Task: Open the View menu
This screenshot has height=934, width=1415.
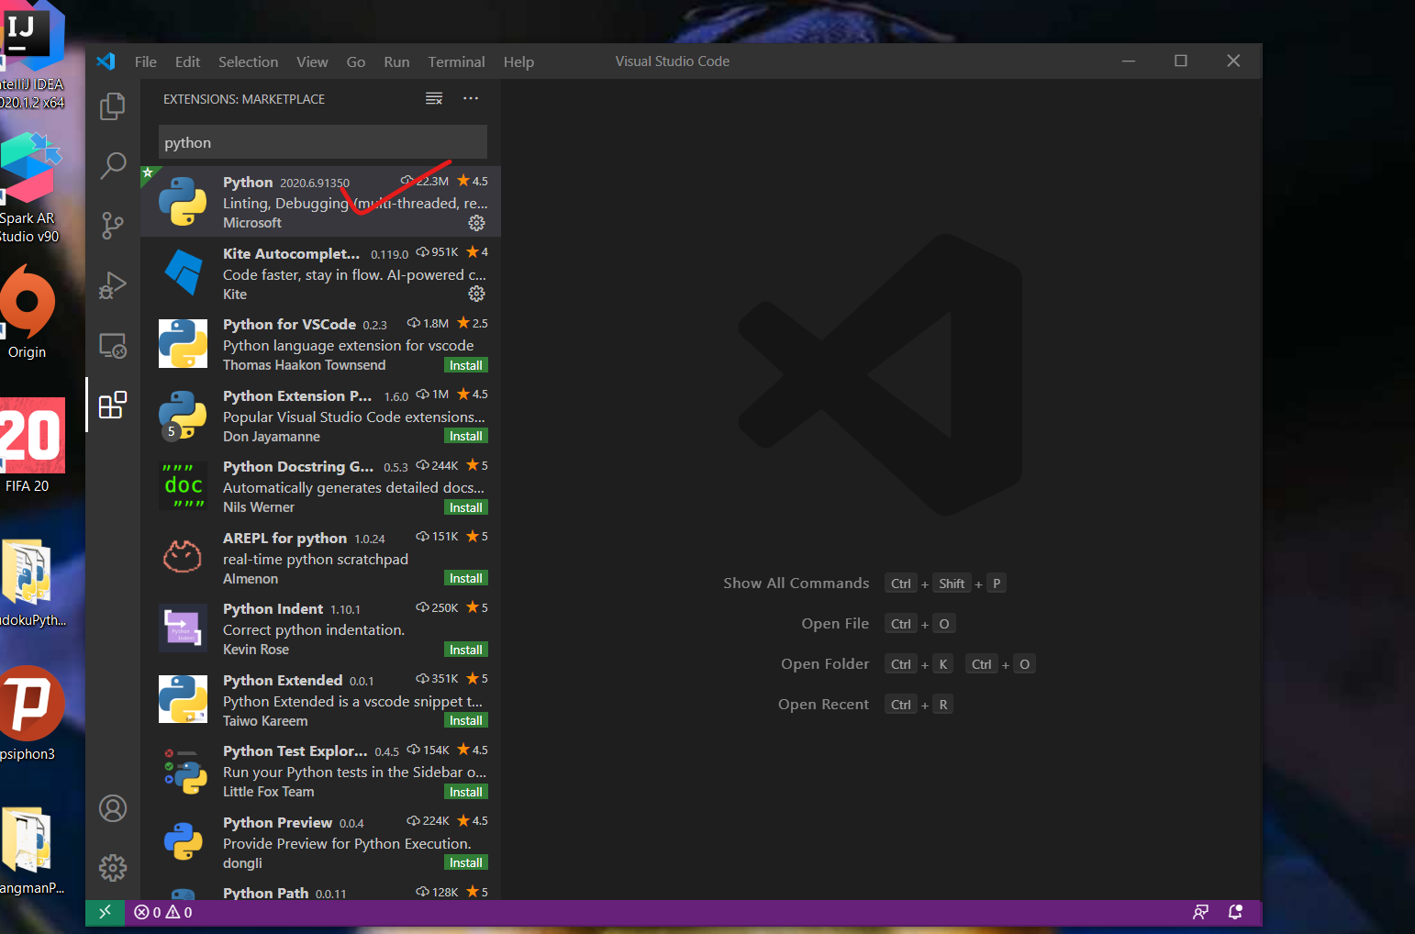Action: (312, 61)
